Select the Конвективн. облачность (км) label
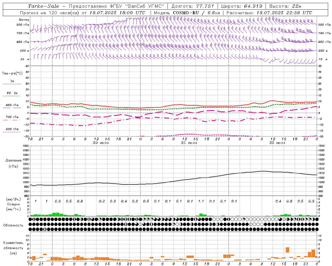The height and width of the screenshot is (266, 332). 13,248
